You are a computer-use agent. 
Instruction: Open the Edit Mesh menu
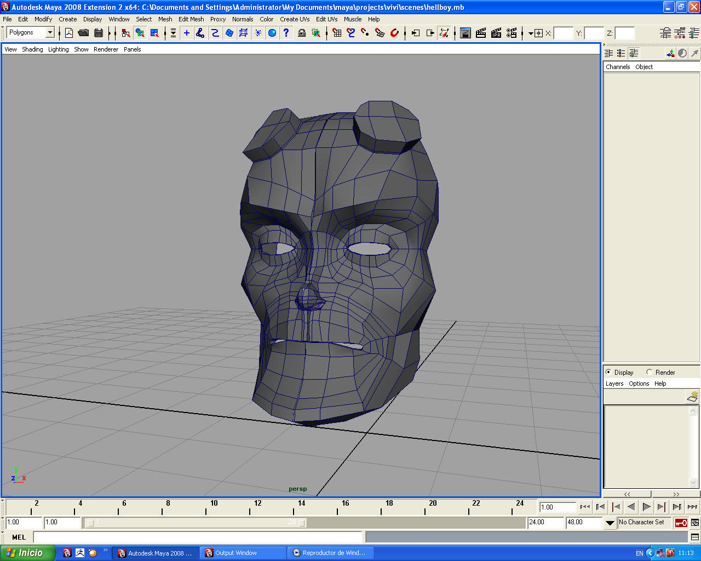pyautogui.click(x=191, y=19)
